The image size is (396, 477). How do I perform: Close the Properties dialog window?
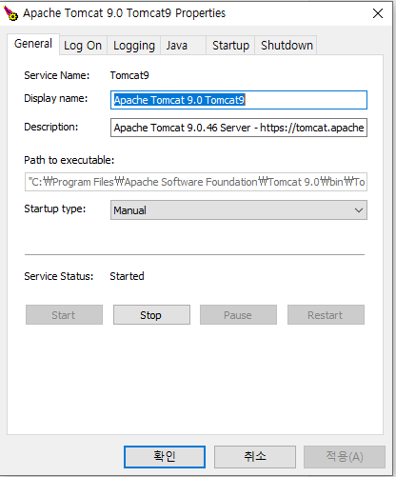(378, 13)
